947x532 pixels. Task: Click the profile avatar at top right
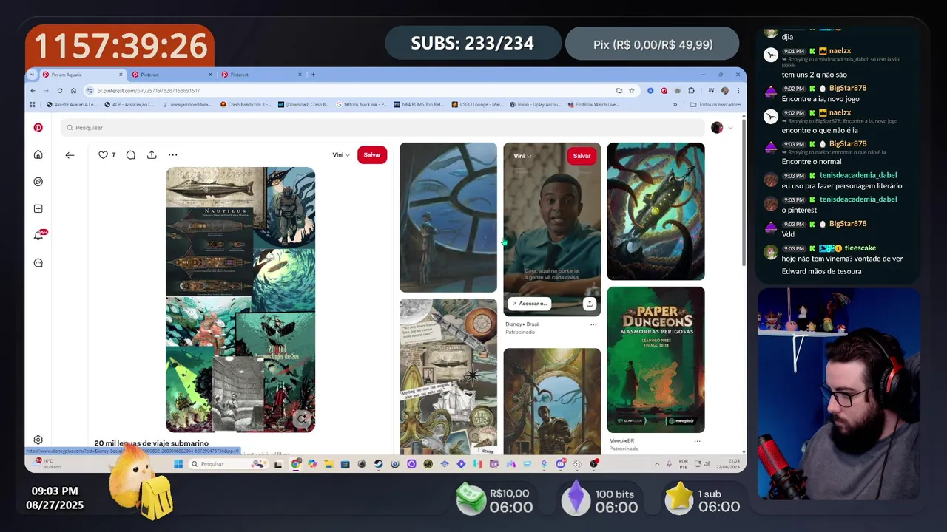point(717,128)
